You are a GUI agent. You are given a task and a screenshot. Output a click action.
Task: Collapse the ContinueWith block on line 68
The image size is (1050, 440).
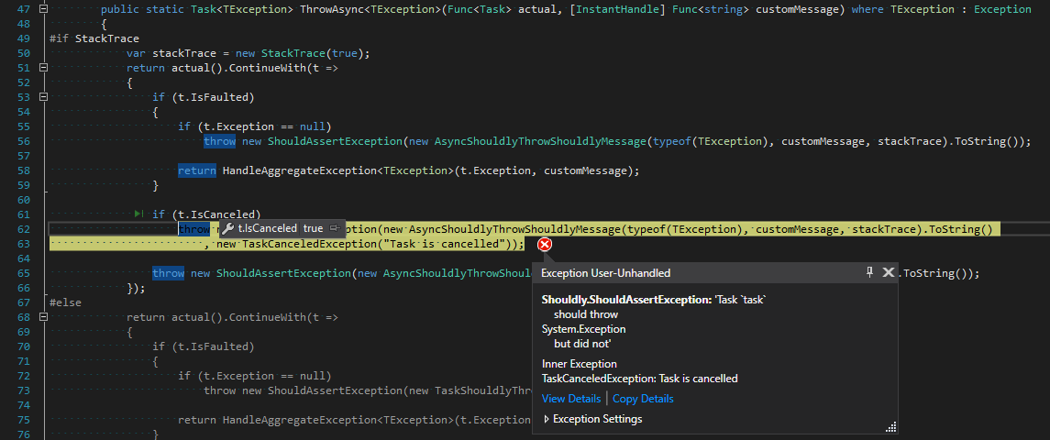coord(43,317)
